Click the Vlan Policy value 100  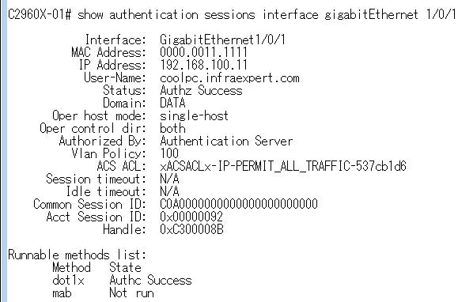169,153
